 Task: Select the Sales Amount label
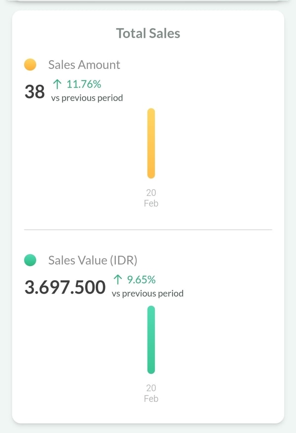point(84,65)
